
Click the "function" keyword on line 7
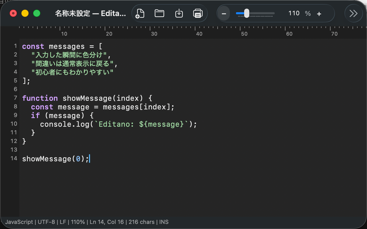pyautogui.click(x=40, y=98)
